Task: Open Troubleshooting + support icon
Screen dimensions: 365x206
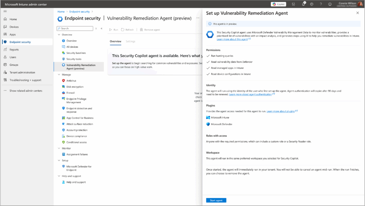Action: pyautogui.click(x=5, y=80)
